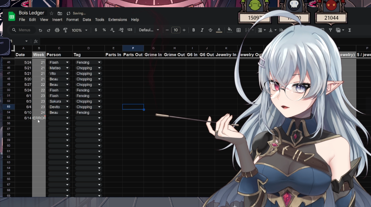Click the redo icon
Viewport: 371px width, 207px height.
[x=48, y=30]
